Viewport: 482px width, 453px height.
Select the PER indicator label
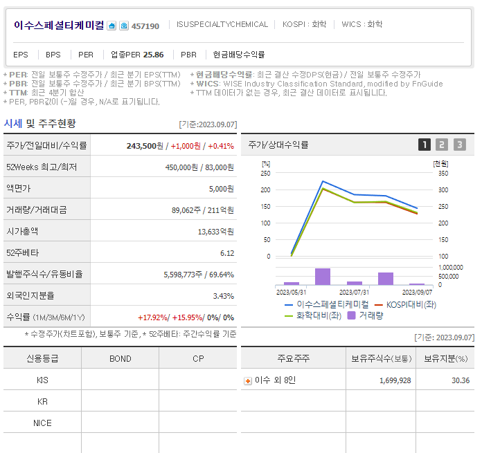pyautogui.click(x=86, y=55)
